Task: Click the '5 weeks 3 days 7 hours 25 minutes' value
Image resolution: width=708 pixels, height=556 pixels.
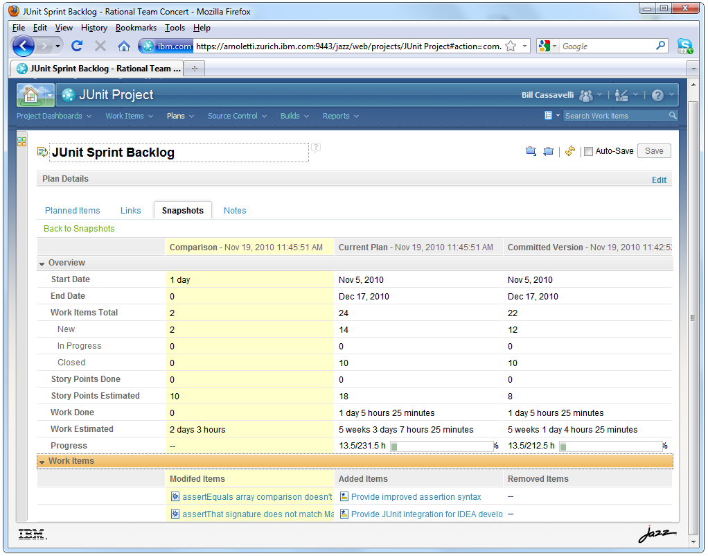Action: click(x=406, y=429)
